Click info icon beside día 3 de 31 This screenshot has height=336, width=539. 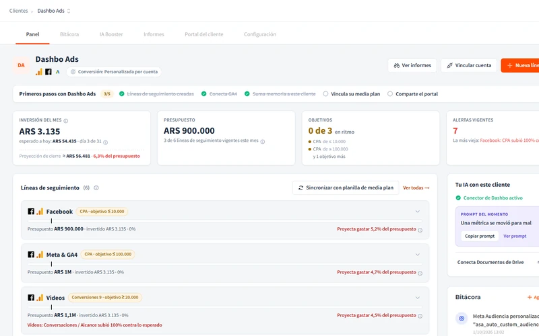[106, 142]
